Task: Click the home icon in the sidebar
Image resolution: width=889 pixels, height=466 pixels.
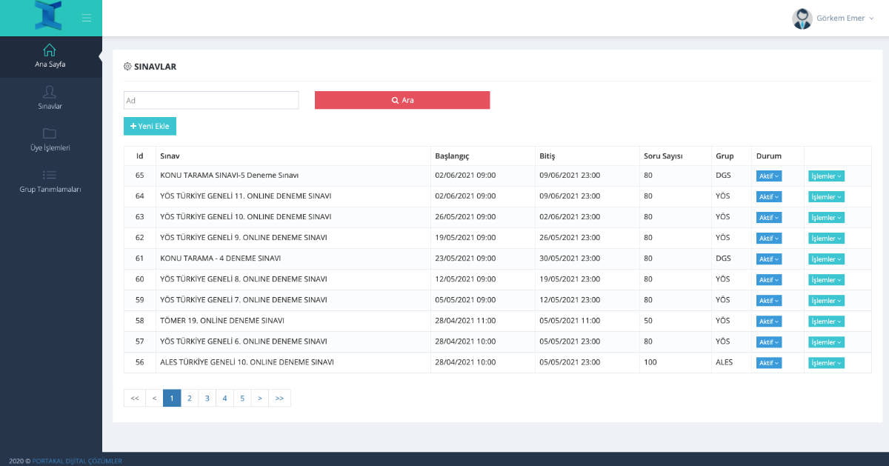Action: tap(50, 51)
